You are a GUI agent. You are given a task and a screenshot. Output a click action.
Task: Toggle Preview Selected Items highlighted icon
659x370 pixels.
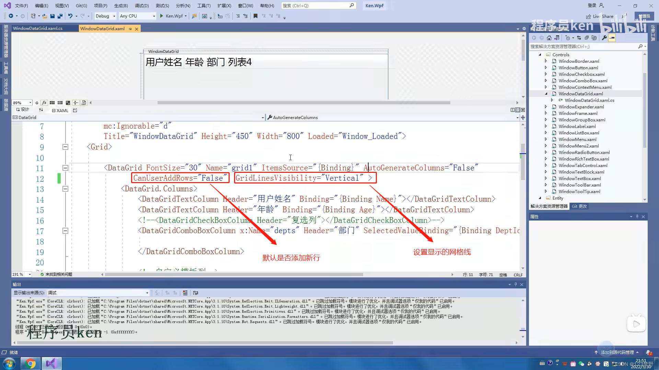612,38
